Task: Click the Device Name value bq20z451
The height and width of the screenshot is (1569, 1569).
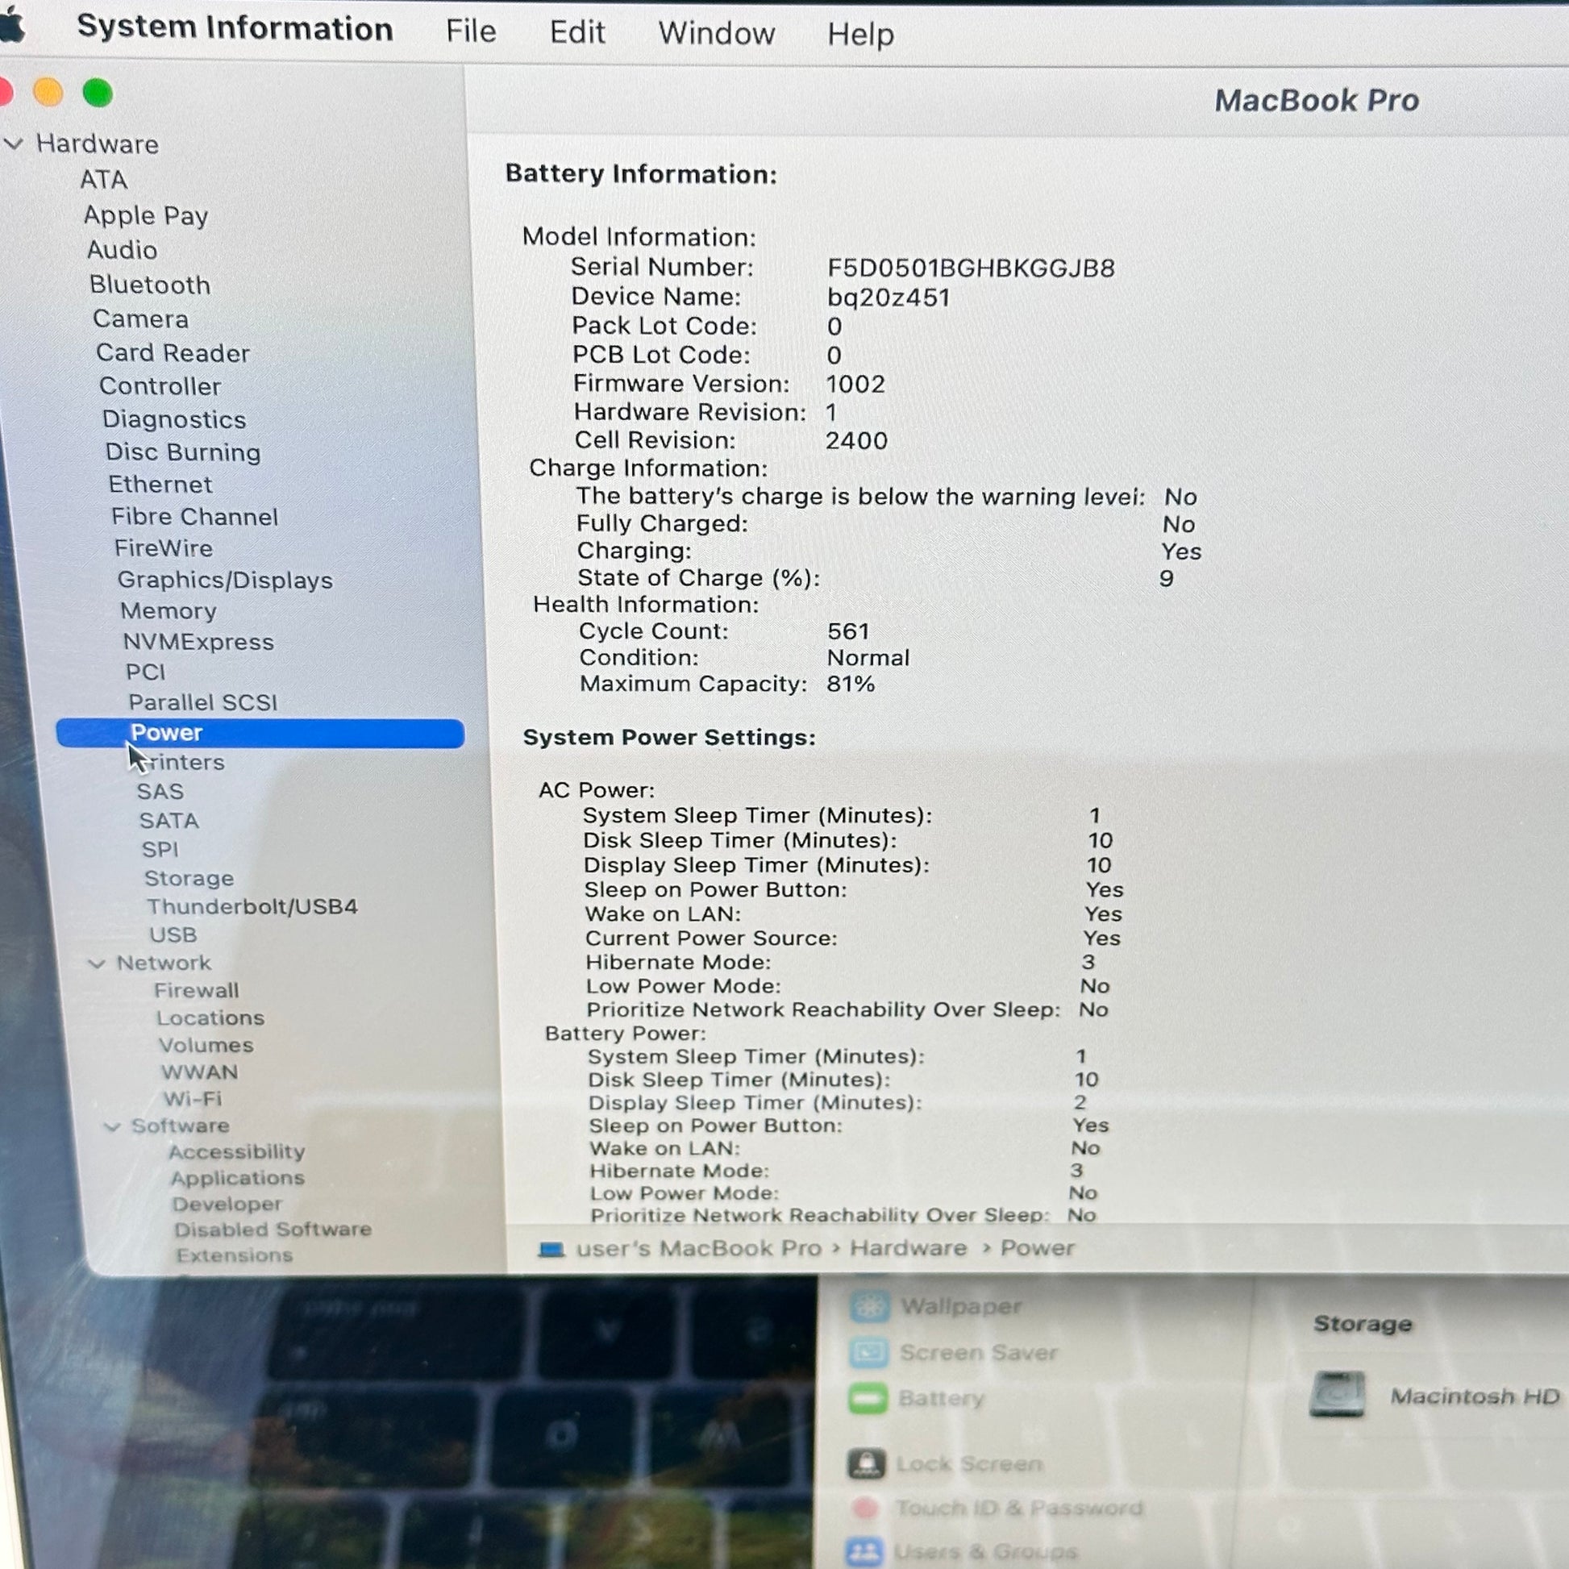Action: point(889,298)
